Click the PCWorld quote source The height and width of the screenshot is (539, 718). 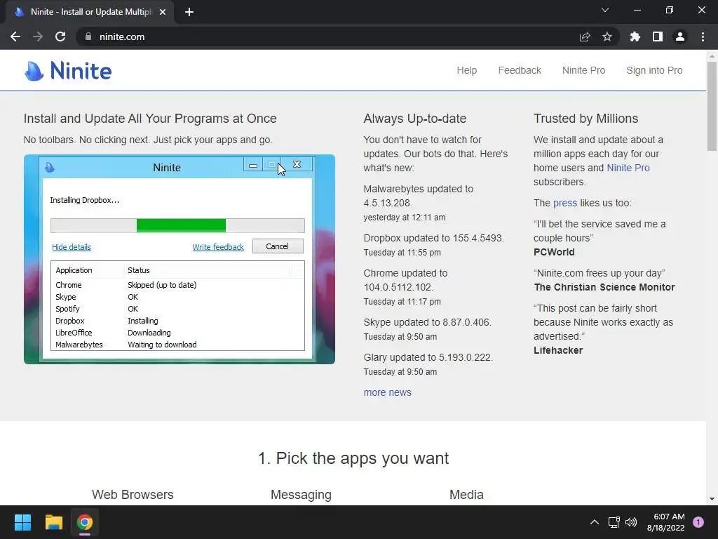(554, 252)
